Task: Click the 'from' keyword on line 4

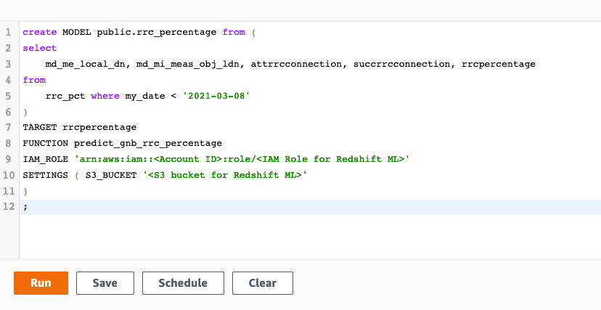Action: (34, 80)
